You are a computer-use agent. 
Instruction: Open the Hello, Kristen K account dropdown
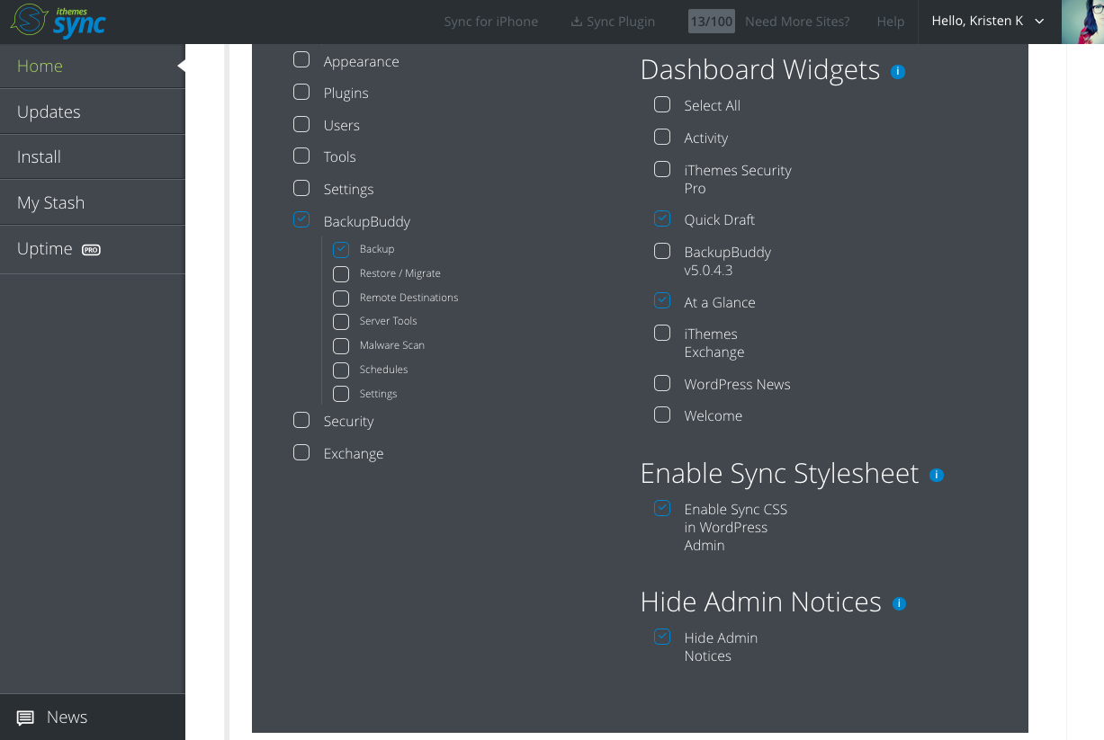point(988,22)
